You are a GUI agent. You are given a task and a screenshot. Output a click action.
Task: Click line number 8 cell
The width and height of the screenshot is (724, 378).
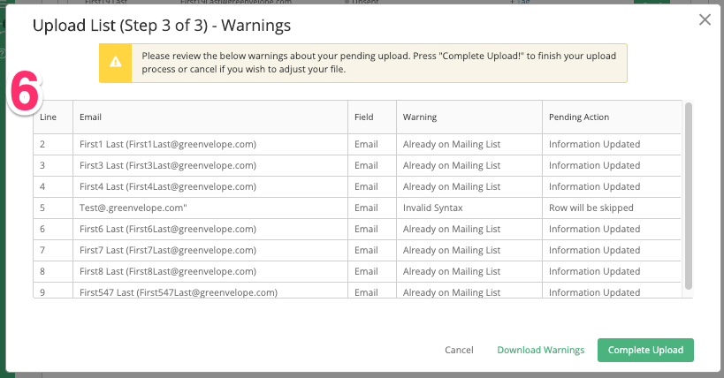point(53,272)
